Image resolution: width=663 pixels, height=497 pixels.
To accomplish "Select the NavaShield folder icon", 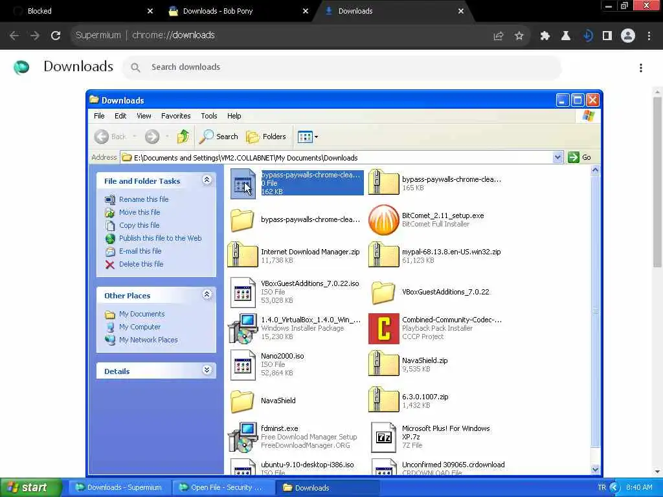I will pos(242,401).
